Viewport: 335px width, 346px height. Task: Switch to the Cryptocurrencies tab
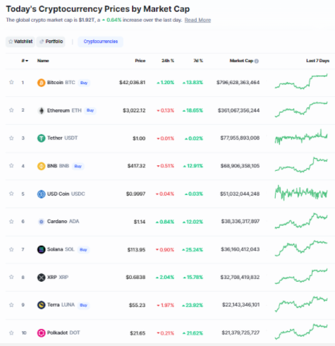coord(100,42)
